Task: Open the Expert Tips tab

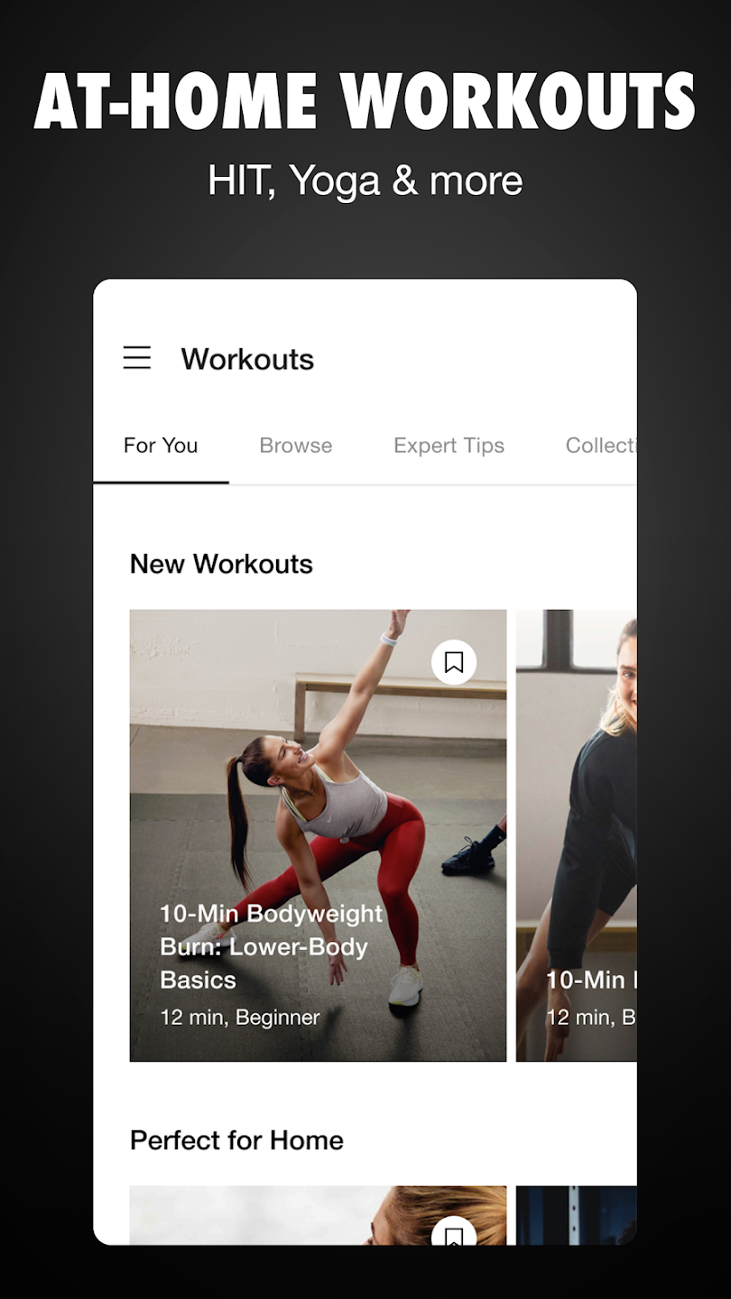Action: (449, 446)
